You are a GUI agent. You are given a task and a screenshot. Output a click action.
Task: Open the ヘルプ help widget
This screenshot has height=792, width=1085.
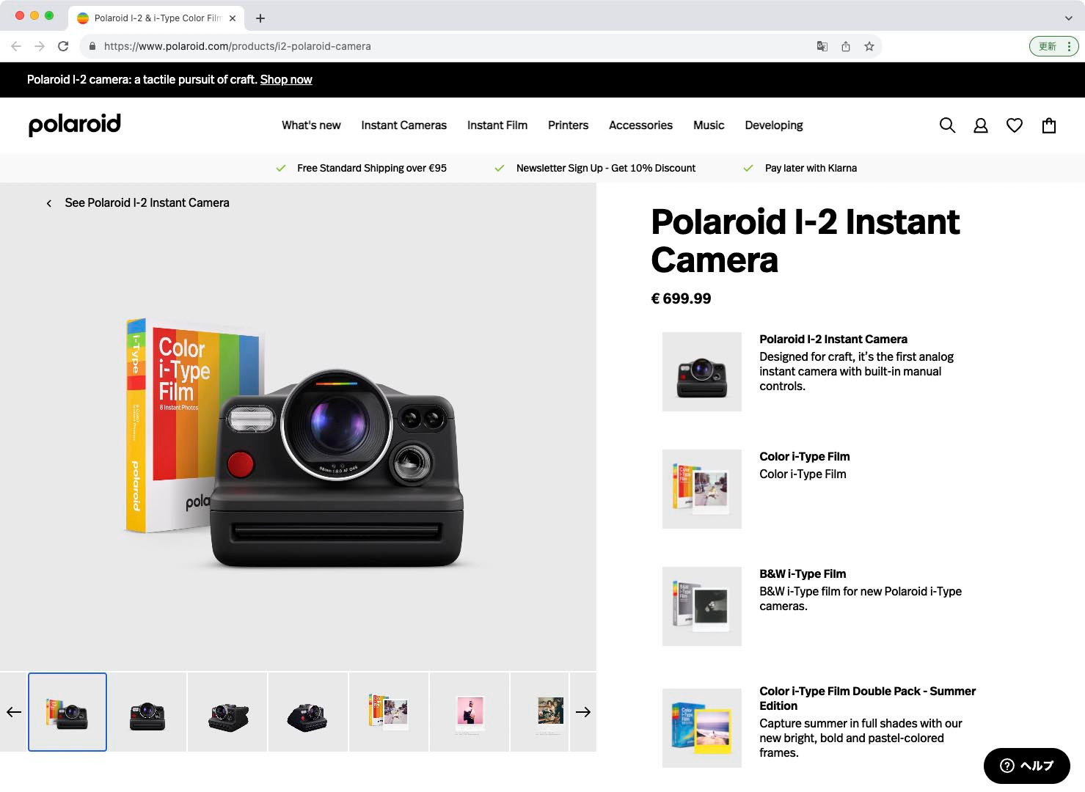pyautogui.click(x=1026, y=766)
